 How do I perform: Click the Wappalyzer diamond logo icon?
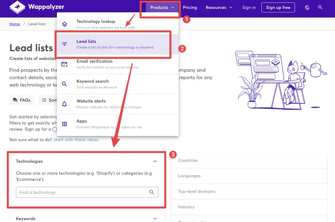coord(17,7)
